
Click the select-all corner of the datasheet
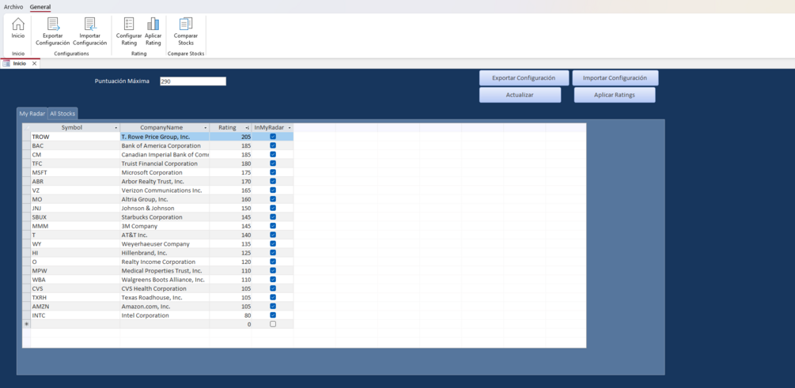click(x=26, y=128)
